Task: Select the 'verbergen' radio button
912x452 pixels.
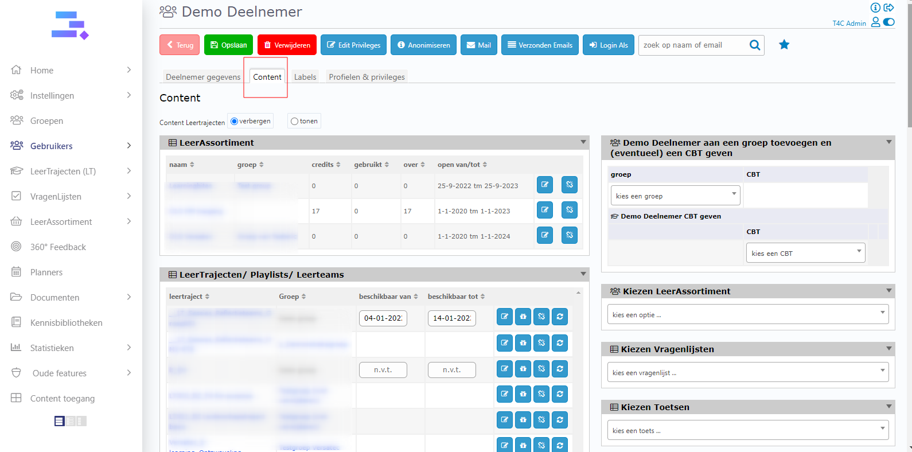Action: click(234, 121)
